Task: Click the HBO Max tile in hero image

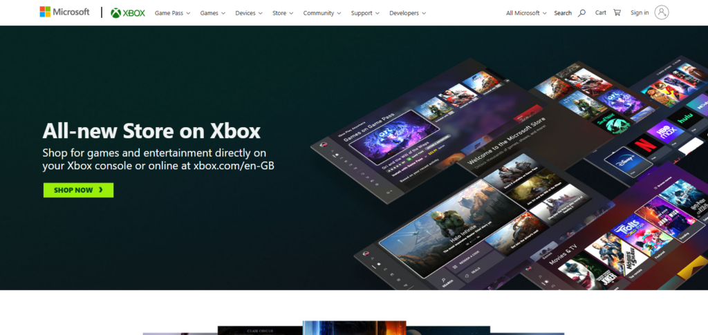Action: [666, 132]
